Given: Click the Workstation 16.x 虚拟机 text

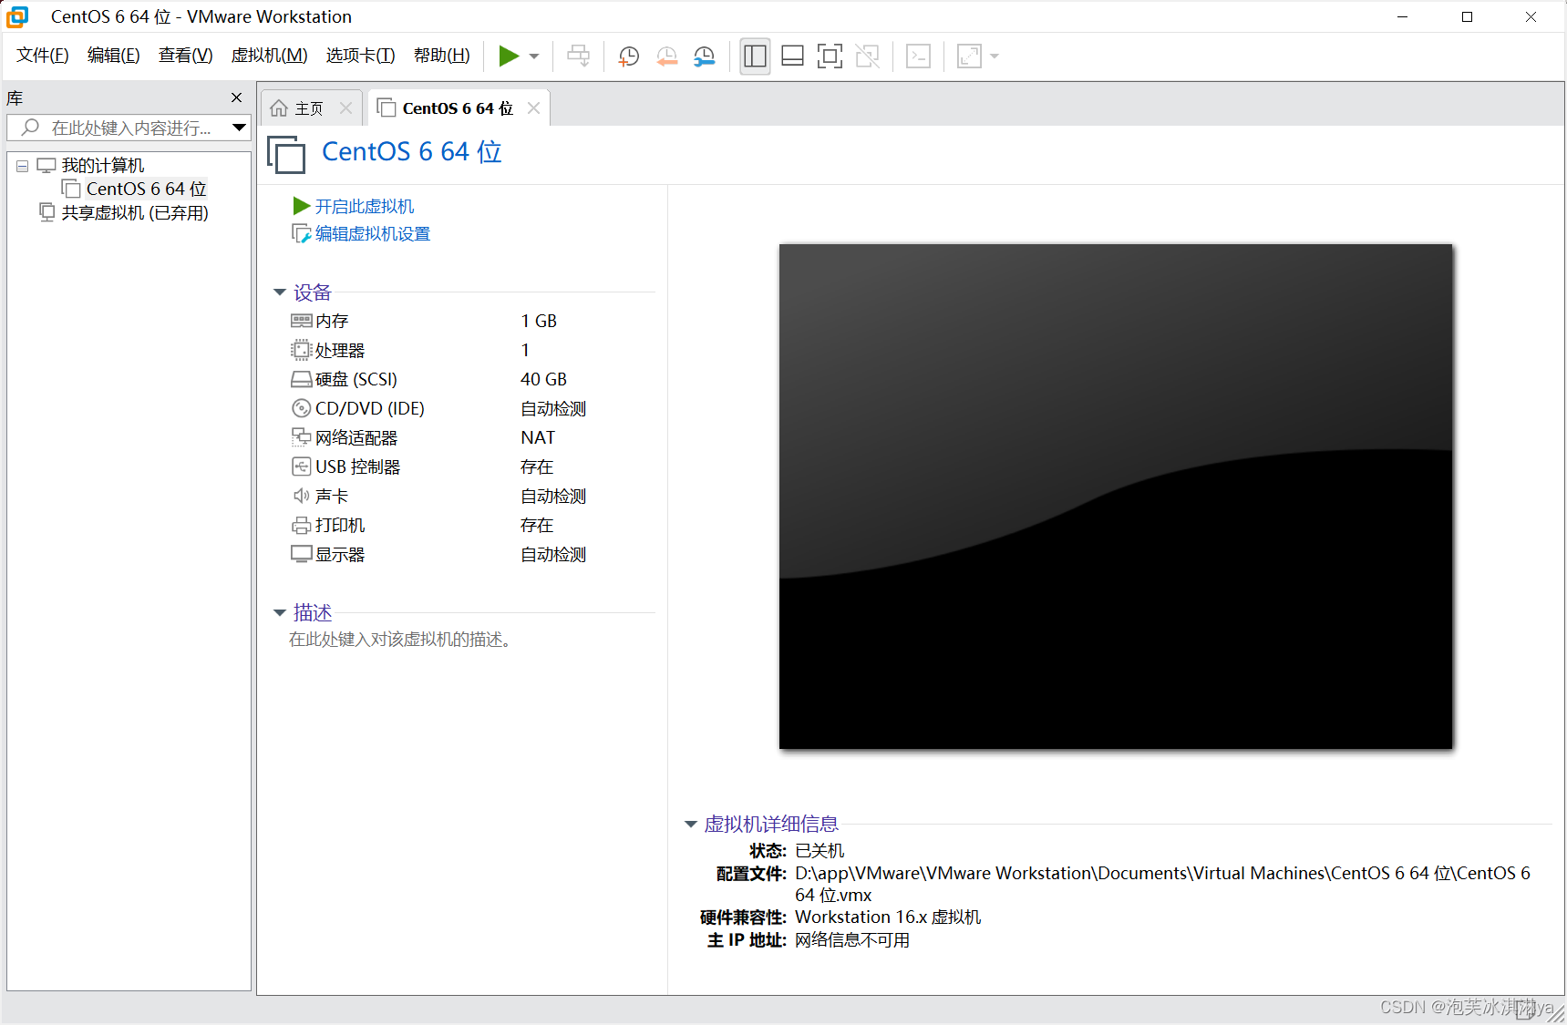Looking at the screenshot, I should click(888, 917).
